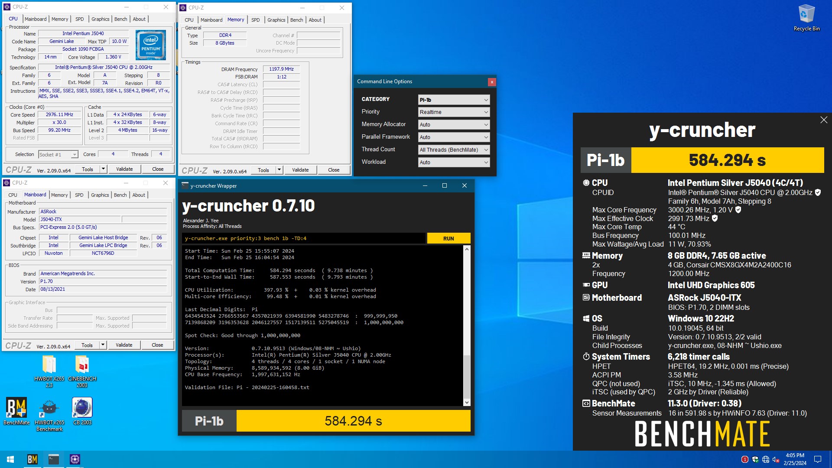
Task: Click the 'Spot Check: Good through 1,000,000,000' line
Action: [242, 335]
